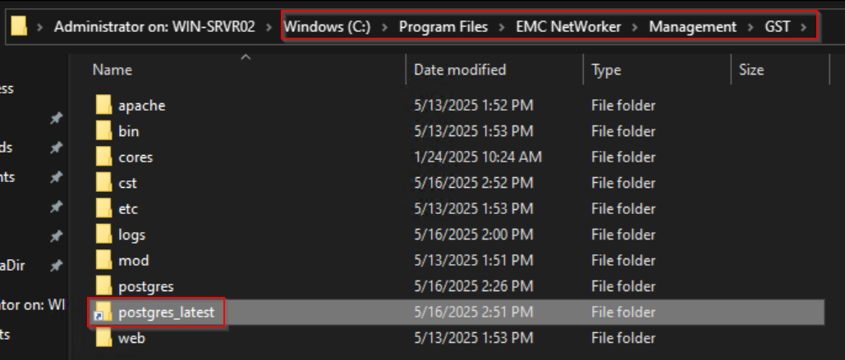This screenshot has height=360, width=845.
Task: Click the pin icon beside the 'aDir' sidebar item
Action: 56,266
